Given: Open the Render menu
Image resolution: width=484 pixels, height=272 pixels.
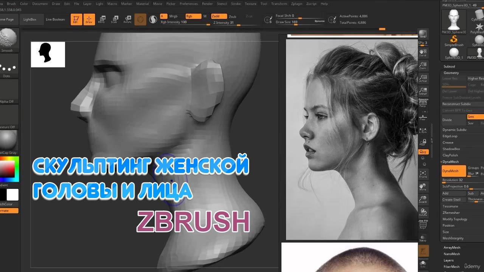Looking at the screenshot, I should point(207,4).
